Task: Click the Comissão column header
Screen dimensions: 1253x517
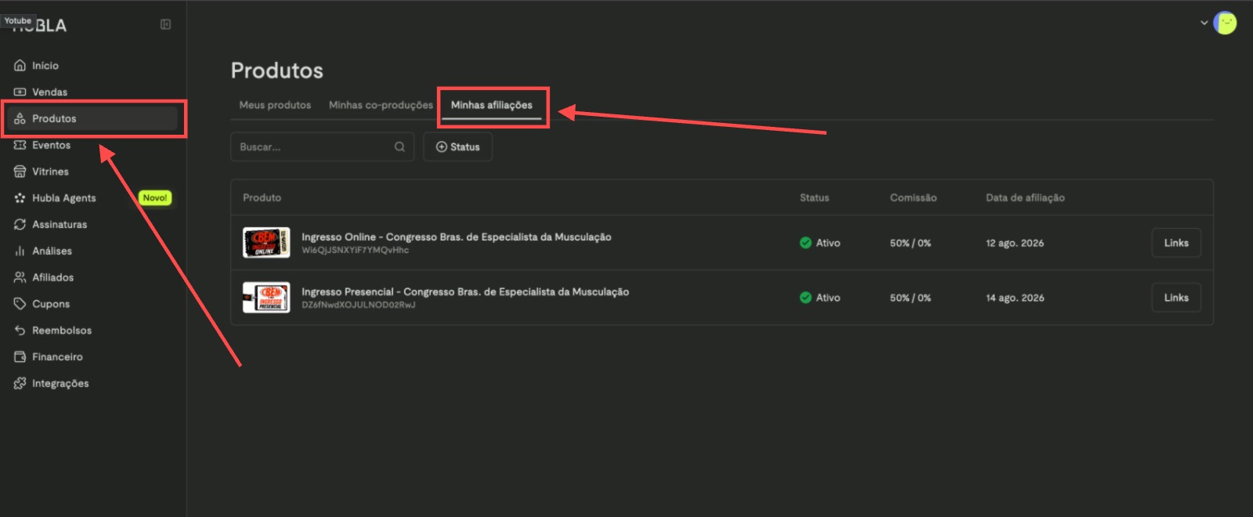Action: click(x=913, y=197)
